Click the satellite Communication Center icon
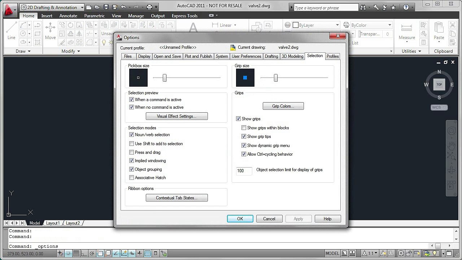This screenshot has height=260, width=462. [x=384, y=7]
